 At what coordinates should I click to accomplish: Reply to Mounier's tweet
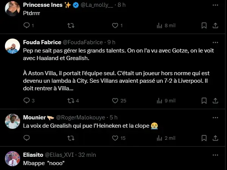pos(26,138)
